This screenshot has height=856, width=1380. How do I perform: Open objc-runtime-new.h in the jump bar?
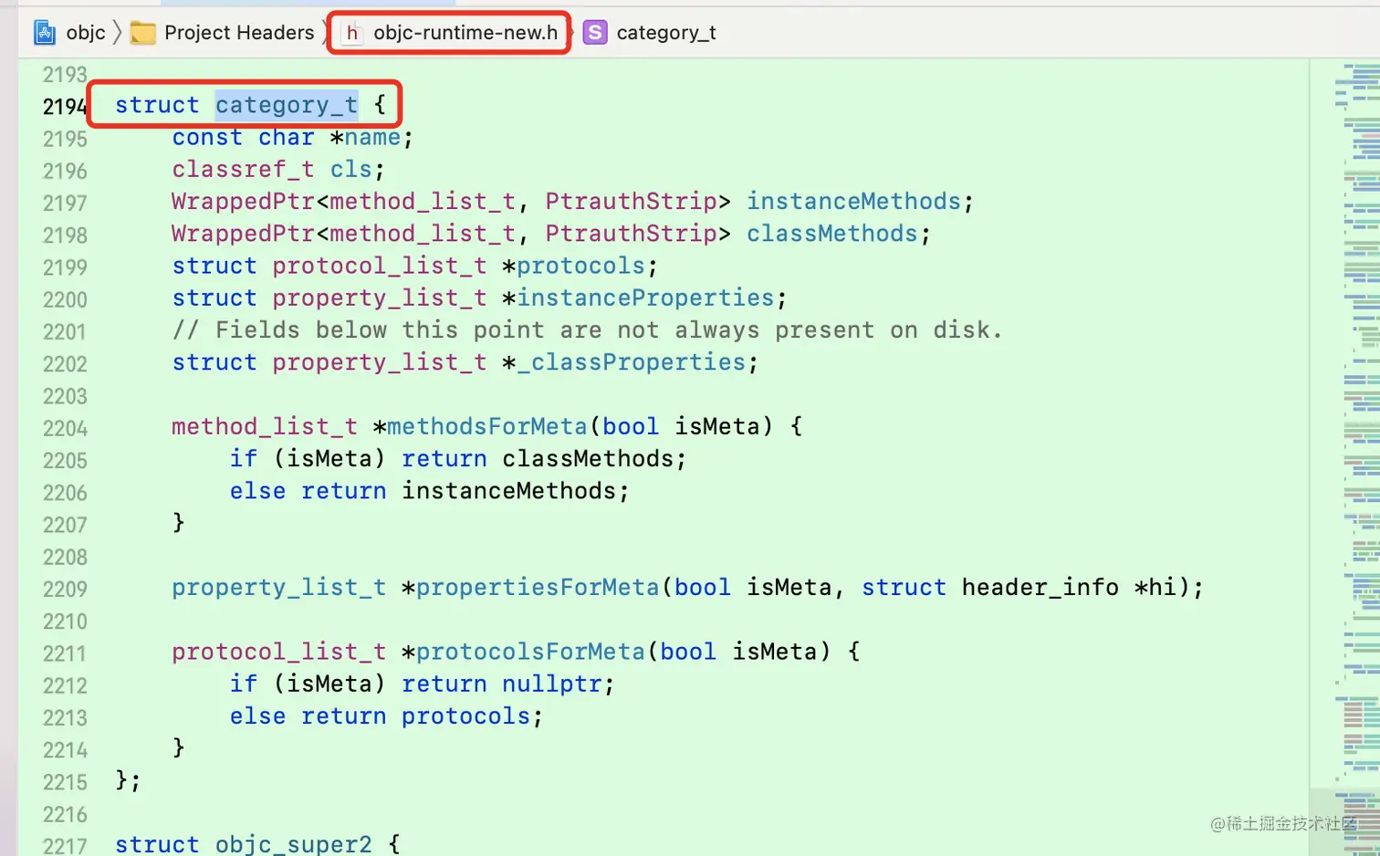pyautogui.click(x=465, y=33)
